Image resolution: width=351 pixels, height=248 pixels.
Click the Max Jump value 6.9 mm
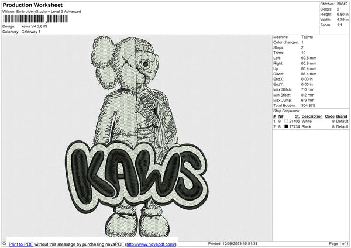pos(308,100)
